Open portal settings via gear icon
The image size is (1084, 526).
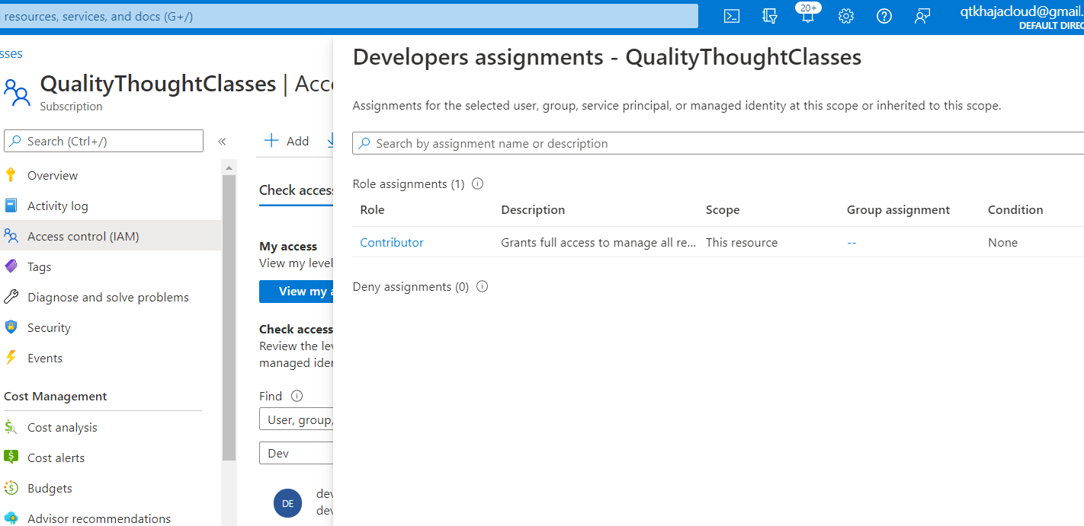(845, 15)
